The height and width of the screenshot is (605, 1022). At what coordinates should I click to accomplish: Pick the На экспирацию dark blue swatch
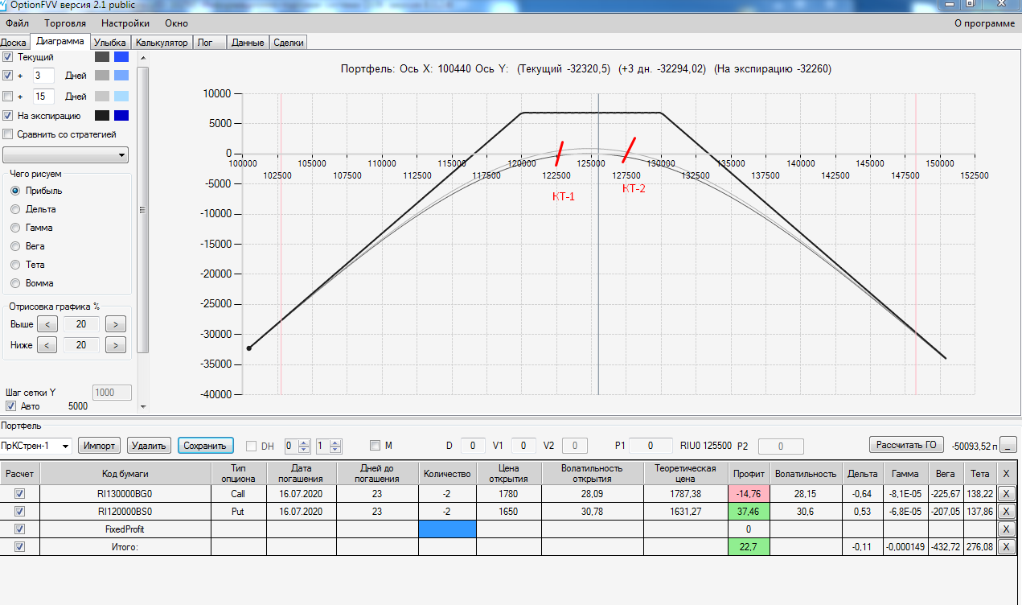click(121, 116)
